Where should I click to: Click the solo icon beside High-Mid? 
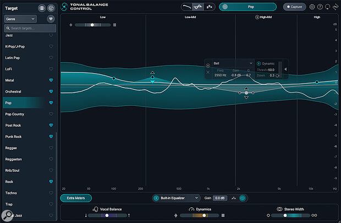point(257,17)
